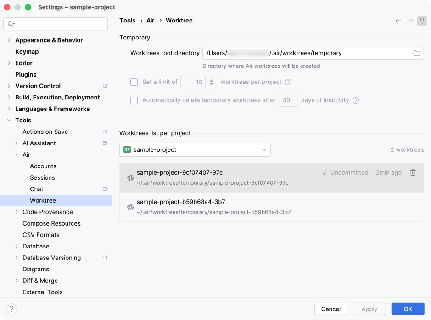The image size is (431, 320).
Task: Select Keymap in settings tree
Action: pos(27,52)
